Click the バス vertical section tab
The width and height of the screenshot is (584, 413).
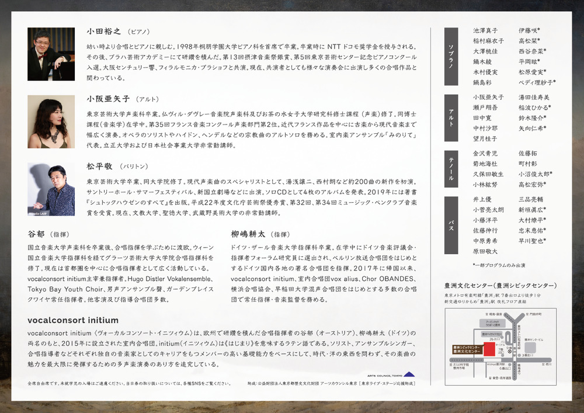[451, 225]
